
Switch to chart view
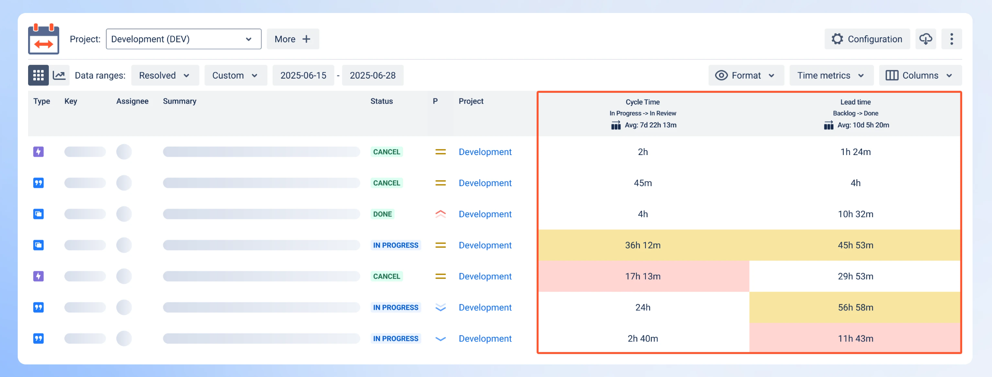[x=59, y=76]
